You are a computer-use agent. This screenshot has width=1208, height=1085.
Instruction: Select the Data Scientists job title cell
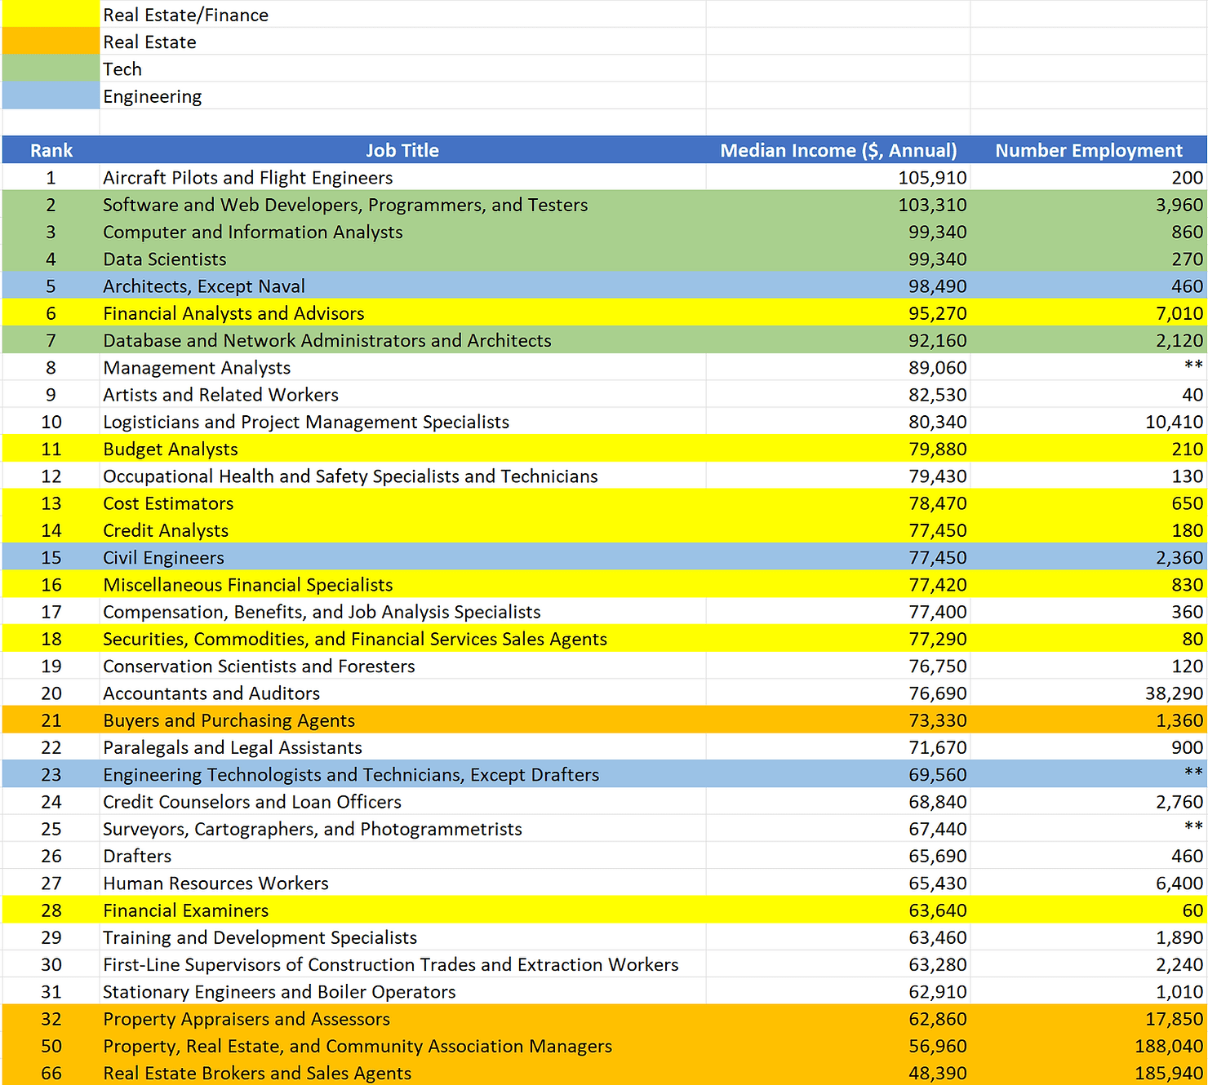click(165, 259)
